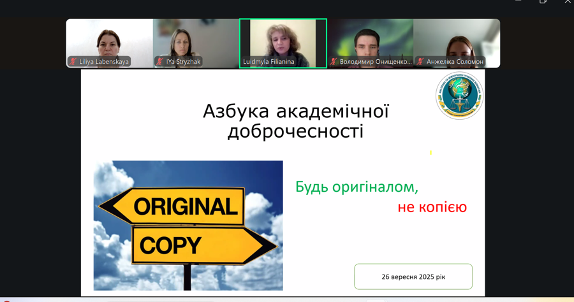Click the slide title 'Азбука академічної доброчесності'
The width and height of the screenshot is (574, 302).
(295, 121)
